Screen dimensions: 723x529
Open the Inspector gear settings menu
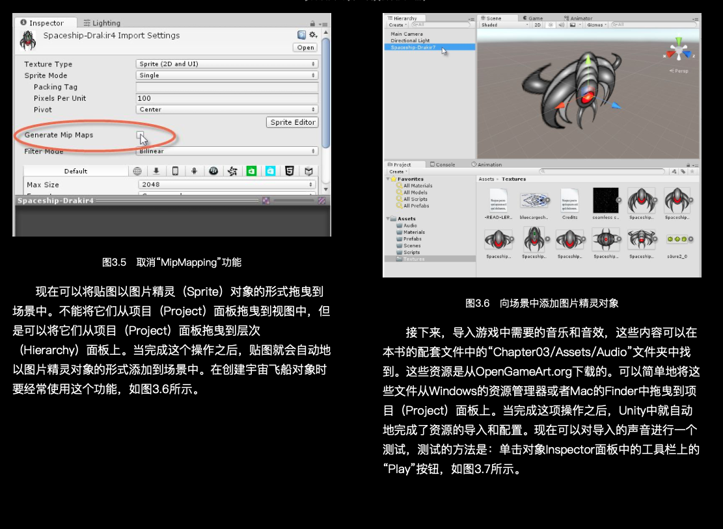[x=313, y=35]
